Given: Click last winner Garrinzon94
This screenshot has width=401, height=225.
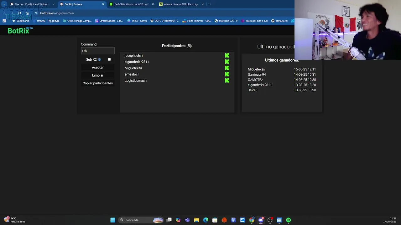Looking at the screenshot, I should [257, 75].
